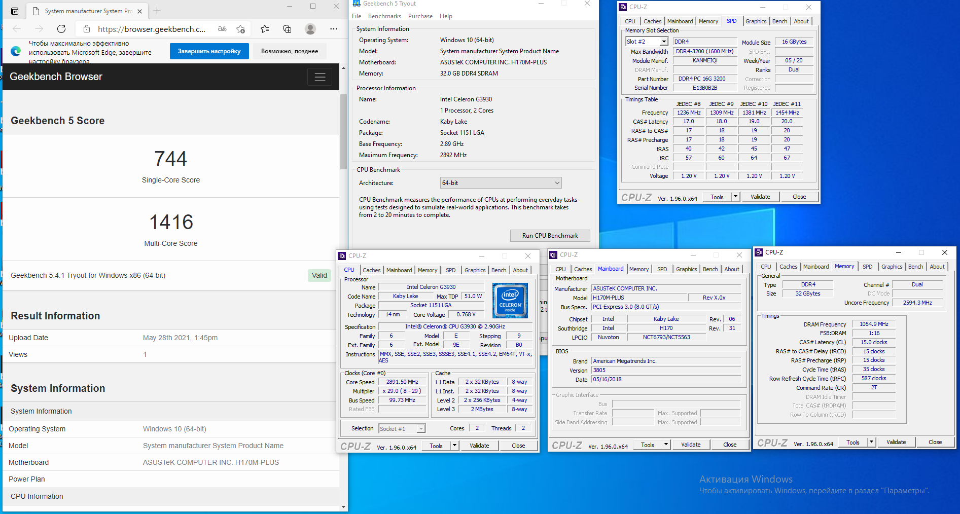The image size is (960, 514).
Task: Click Upload Date May 28th 2021 value
Action: [x=180, y=338]
